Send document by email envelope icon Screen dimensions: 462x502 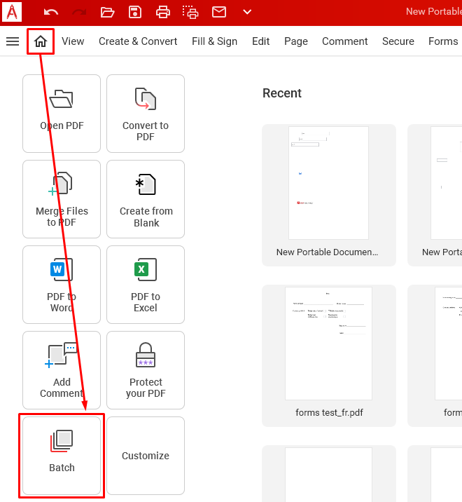pyautogui.click(x=219, y=12)
